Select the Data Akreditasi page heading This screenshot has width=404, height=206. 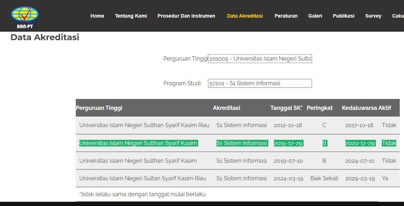pos(45,37)
